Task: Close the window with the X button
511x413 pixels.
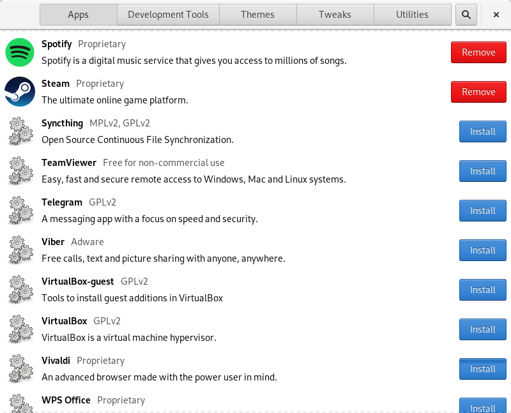Action: click(x=496, y=15)
